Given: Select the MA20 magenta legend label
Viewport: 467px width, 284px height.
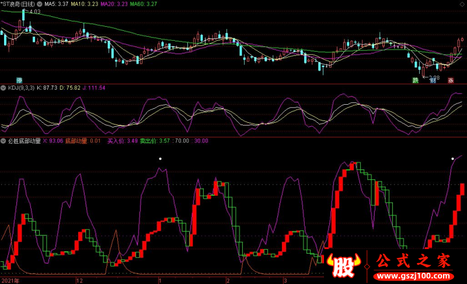Looking at the screenshot, I should pos(114,4).
